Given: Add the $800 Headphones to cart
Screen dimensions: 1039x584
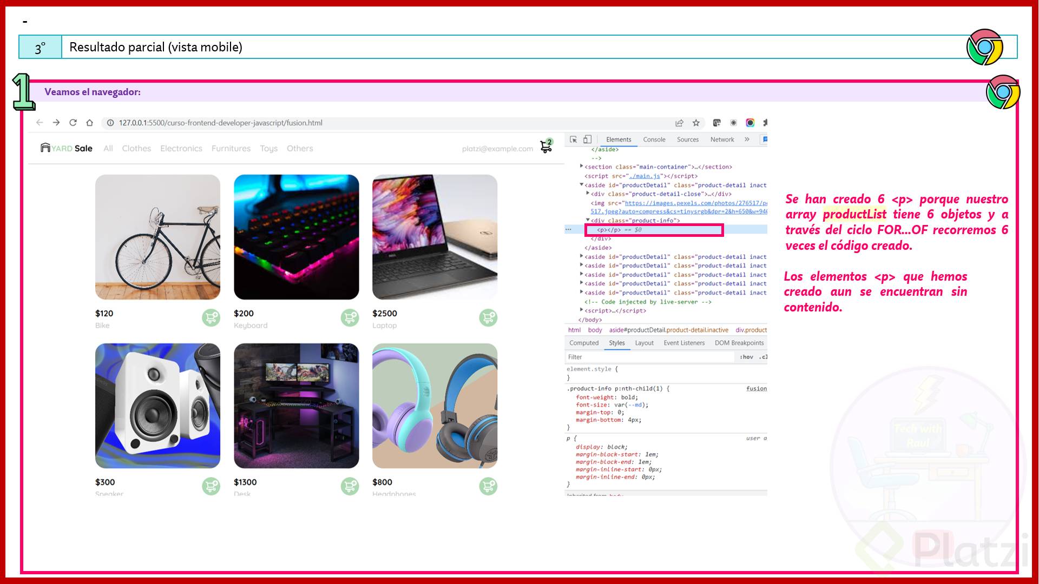Looking at the screenshot, I should [x=488, y=486].
